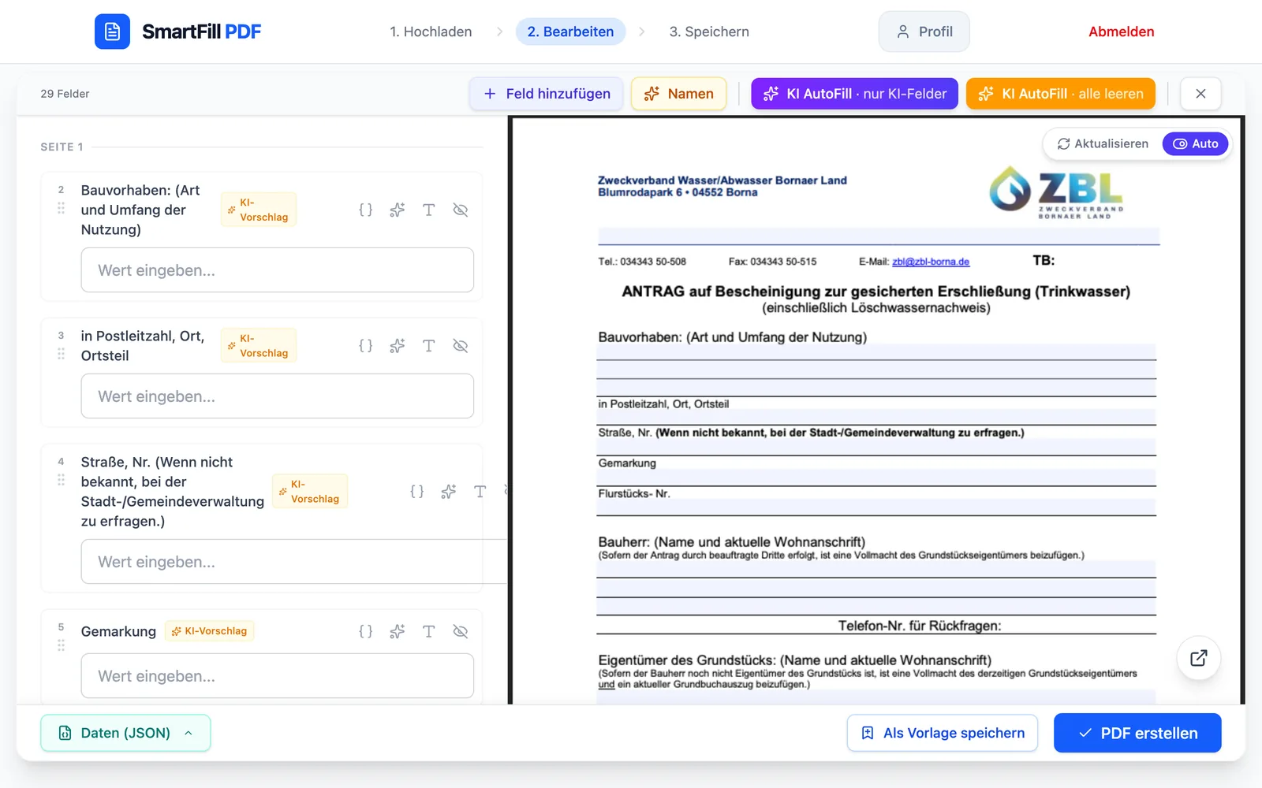Viewport: 1262px width, 788px height.
Task: Click the Straße, Nr. value input field
Action: point(293,562)
